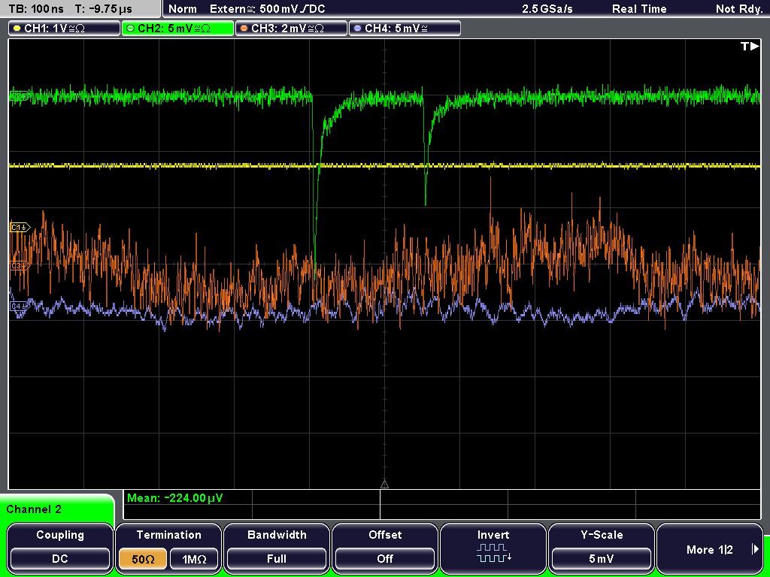Click the C1 ground level marker

pos(20,227)
